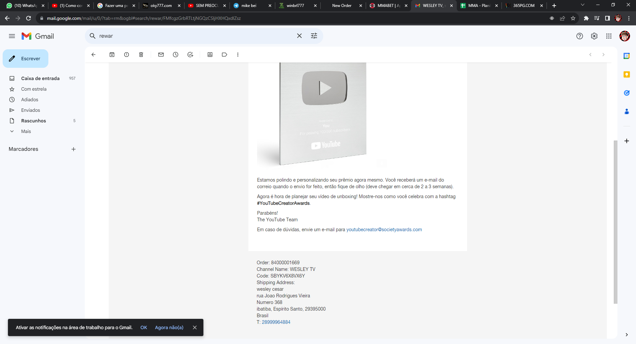Move email to another folder
Image resolution: width=636 pixels, height=344 pixels.
coord(210,55)
